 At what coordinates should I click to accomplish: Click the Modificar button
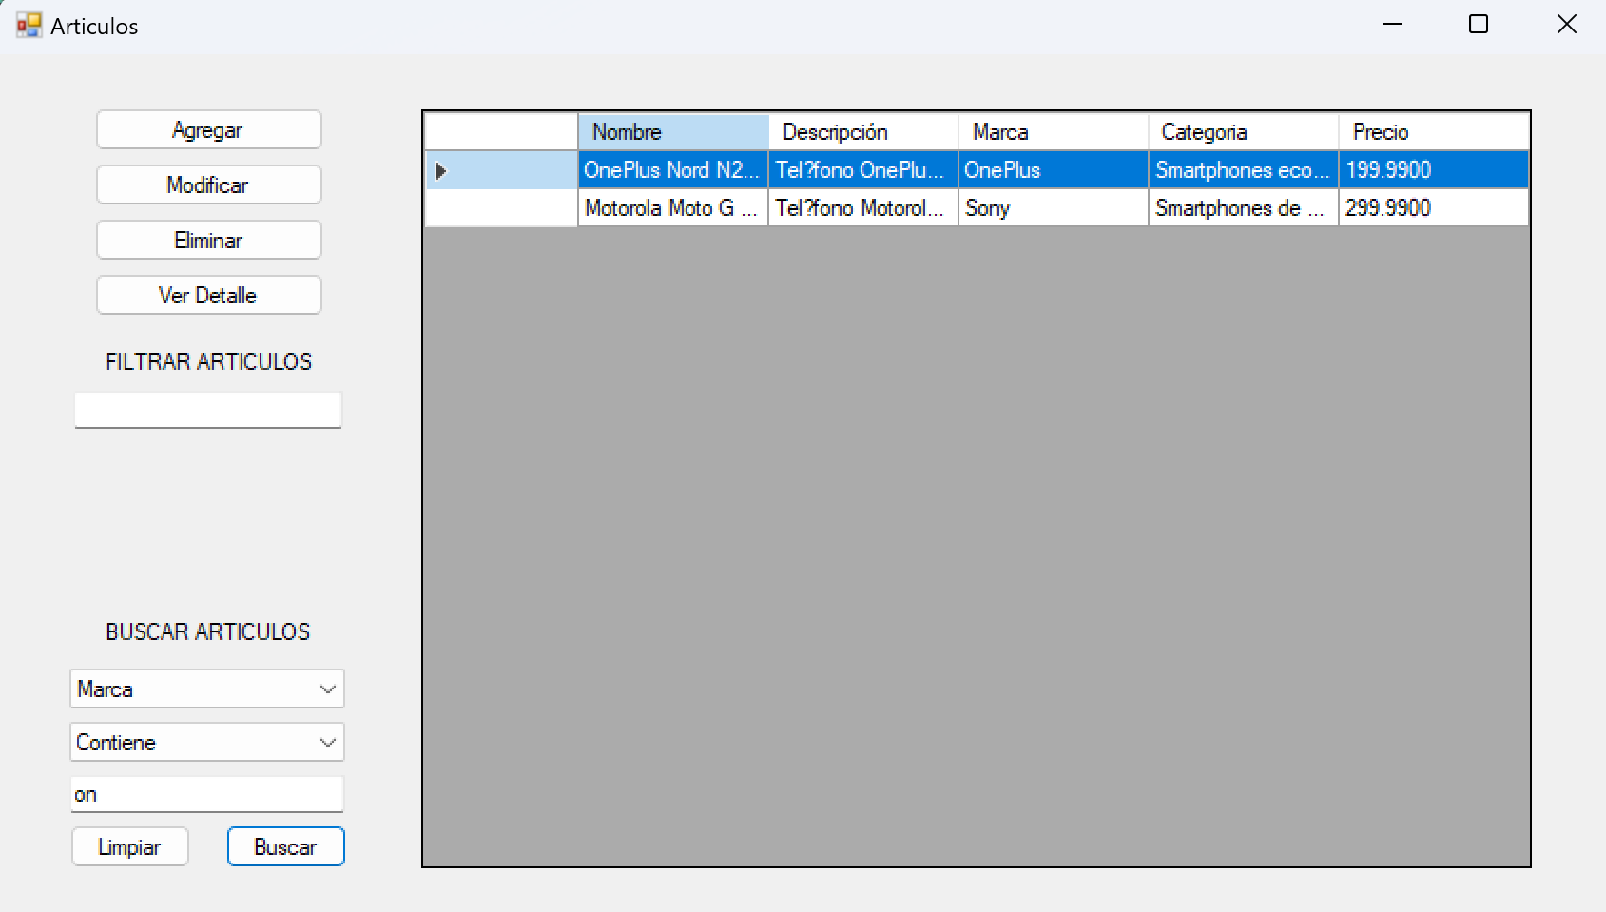[x=208, y=185]
